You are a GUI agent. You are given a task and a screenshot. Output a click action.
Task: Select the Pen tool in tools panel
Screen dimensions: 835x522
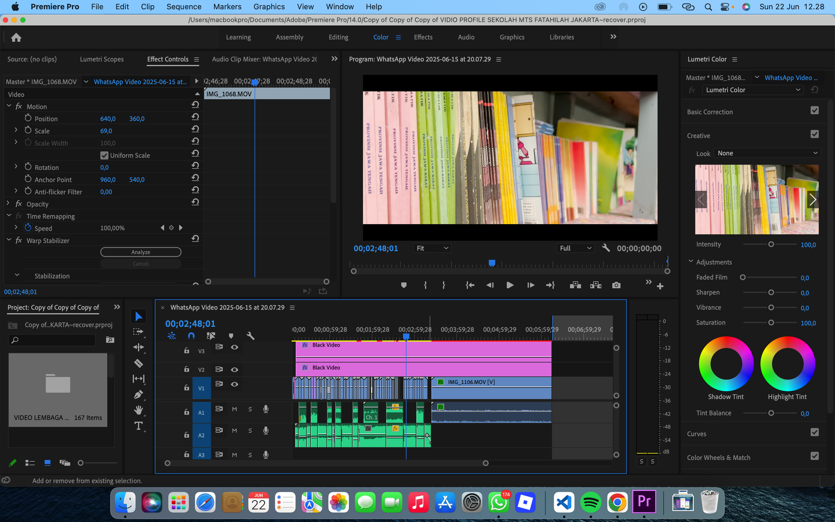(x=138, y=395)
